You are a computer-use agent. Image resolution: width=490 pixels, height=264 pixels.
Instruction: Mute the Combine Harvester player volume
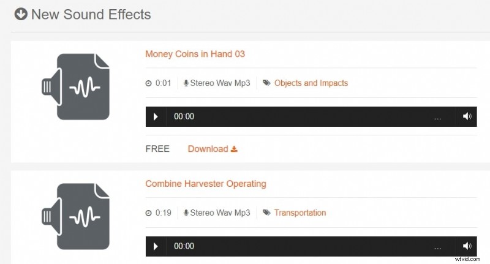point(467,246)
